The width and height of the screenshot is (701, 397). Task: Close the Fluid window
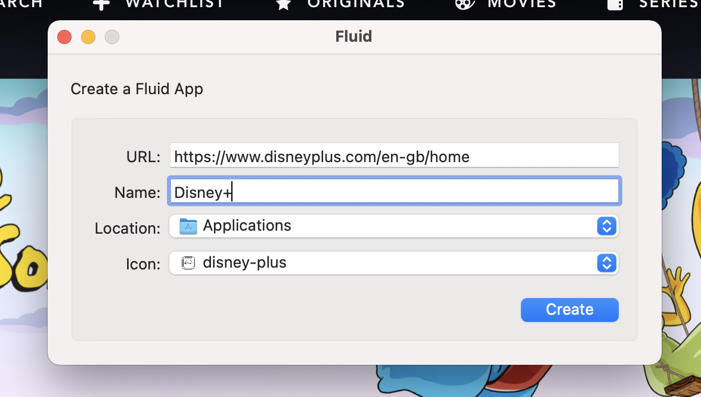pyautogui.click(x=64, y=37)
